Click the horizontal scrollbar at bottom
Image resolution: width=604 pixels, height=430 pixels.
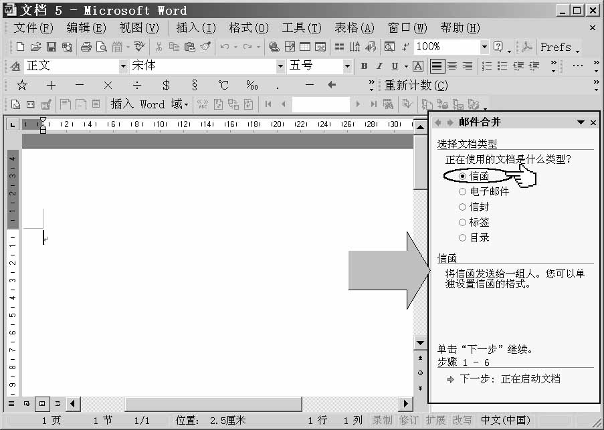[x=241, y=404]
